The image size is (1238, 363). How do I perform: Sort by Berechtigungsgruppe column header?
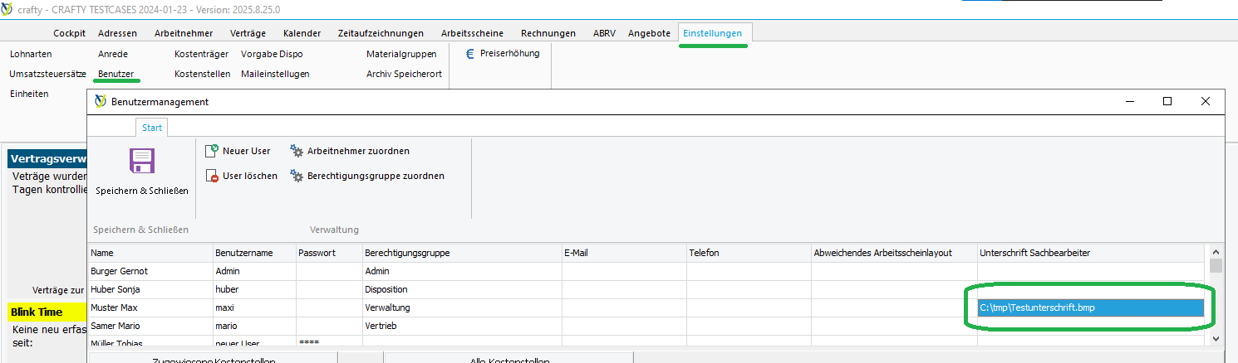(407, 253)
